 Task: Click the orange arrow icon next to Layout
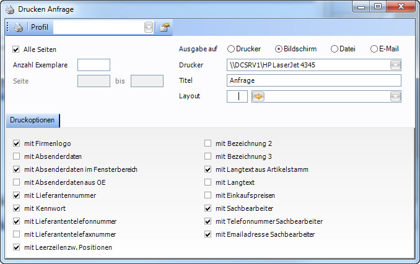(x=258, y=96)
